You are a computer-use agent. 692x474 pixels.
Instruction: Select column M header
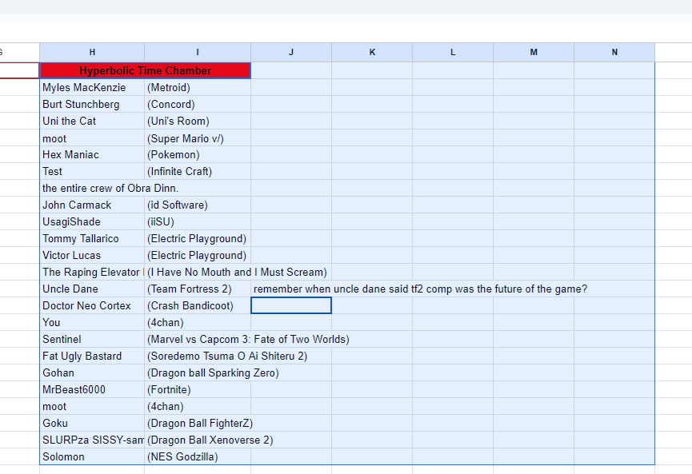pos(534,53)
